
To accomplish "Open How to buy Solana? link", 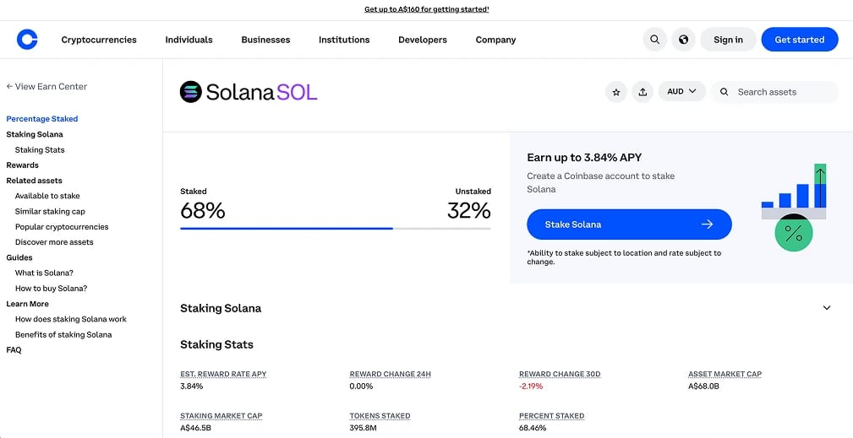I will pyautogui.click(x=51, y=288).
